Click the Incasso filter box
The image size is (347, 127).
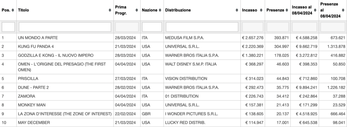tap(253, 27)
